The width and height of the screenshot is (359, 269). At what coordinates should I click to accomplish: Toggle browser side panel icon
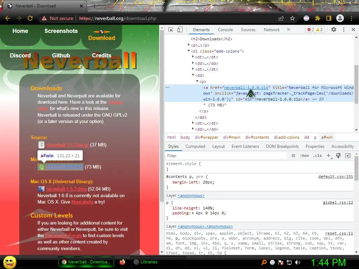[x=329, y=18]
